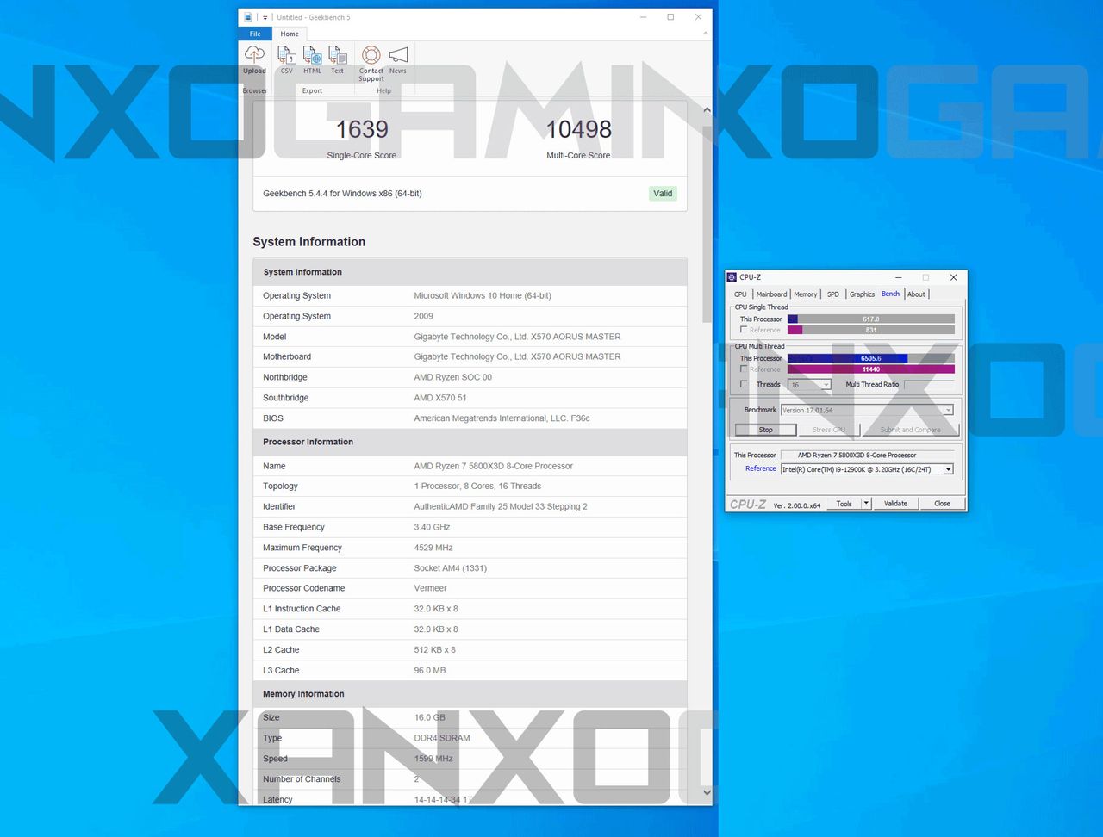The width and height of the screenshot is (1103, 837).
Task: Click the Stress CPU button
Action: (828, 430)
